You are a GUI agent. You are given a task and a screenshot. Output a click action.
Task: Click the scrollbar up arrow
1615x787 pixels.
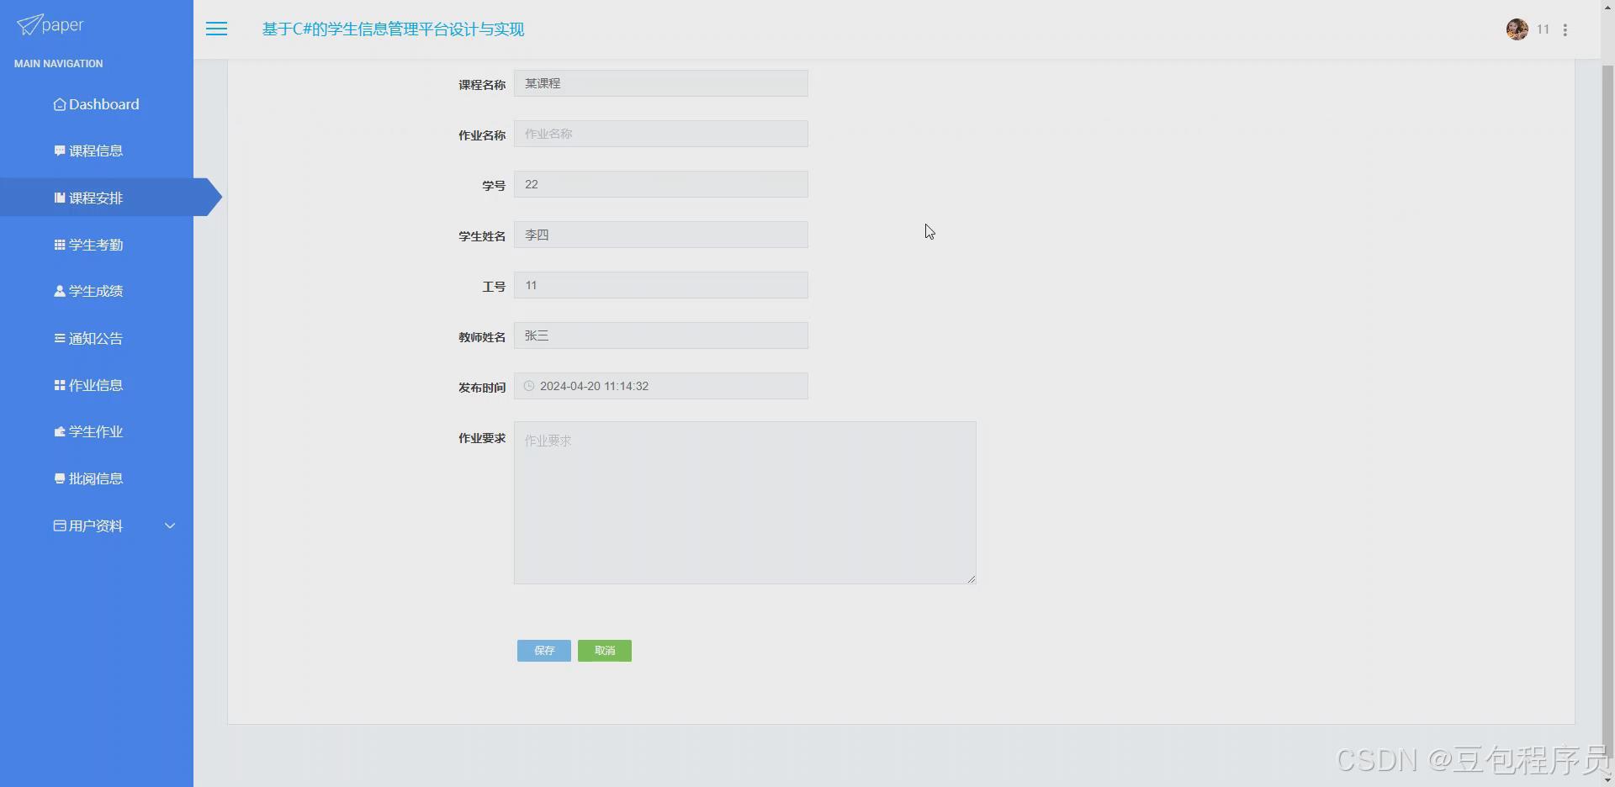[x=1607, y=7]
